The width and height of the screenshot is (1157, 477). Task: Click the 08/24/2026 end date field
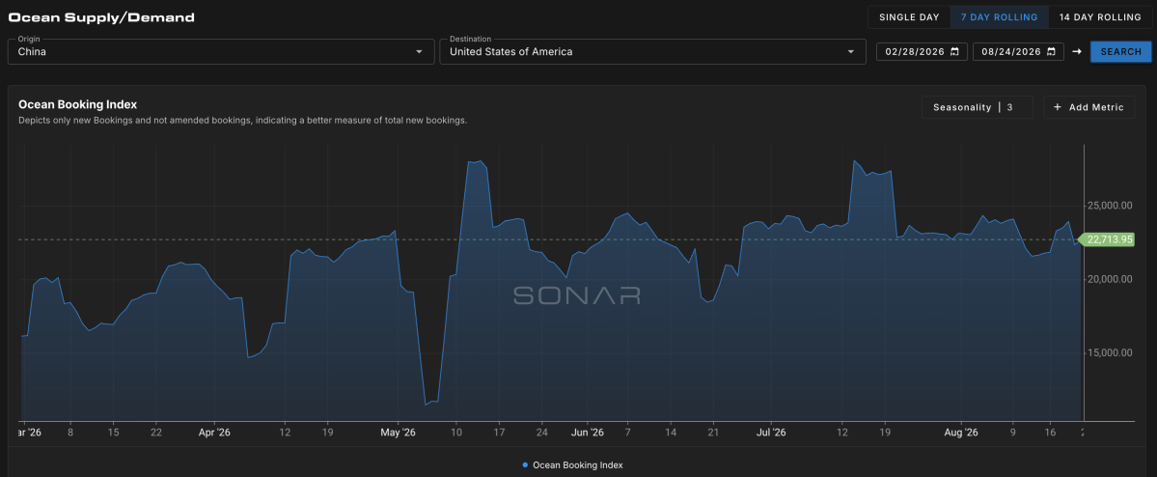point(1018,52)
